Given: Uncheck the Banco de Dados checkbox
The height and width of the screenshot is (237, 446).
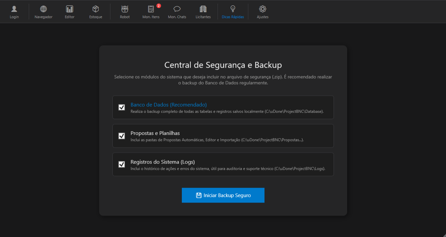Looking at the screenshot, I should pyautogui.click(x=122, y=107).
